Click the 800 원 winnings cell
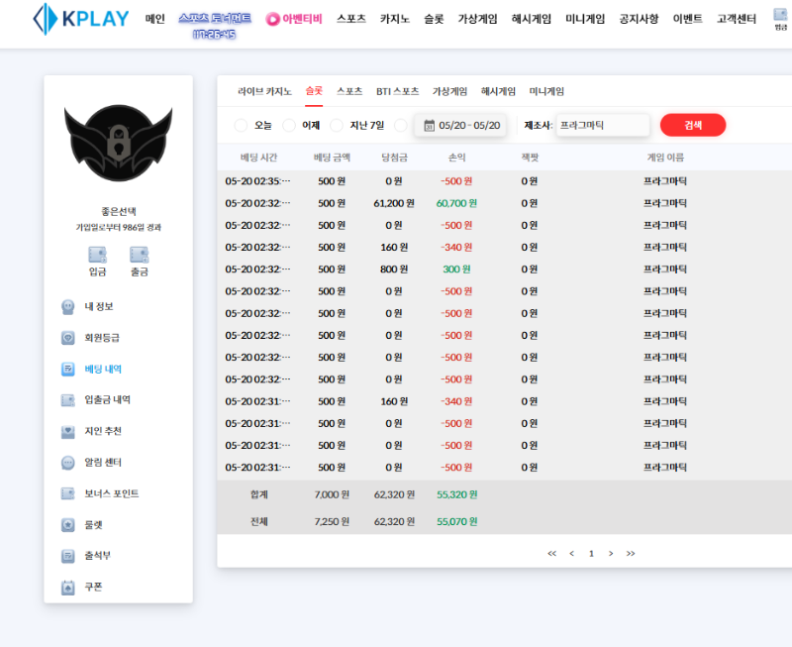792x647 pixels. 394,270
